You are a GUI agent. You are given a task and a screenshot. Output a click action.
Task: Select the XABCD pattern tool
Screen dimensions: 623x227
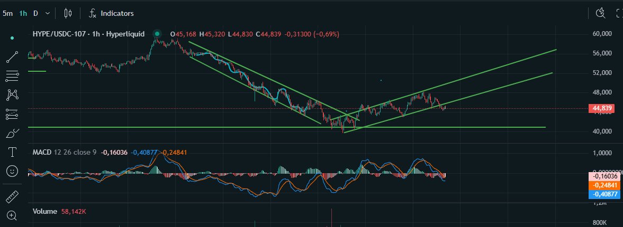click(x=12, y=94)
